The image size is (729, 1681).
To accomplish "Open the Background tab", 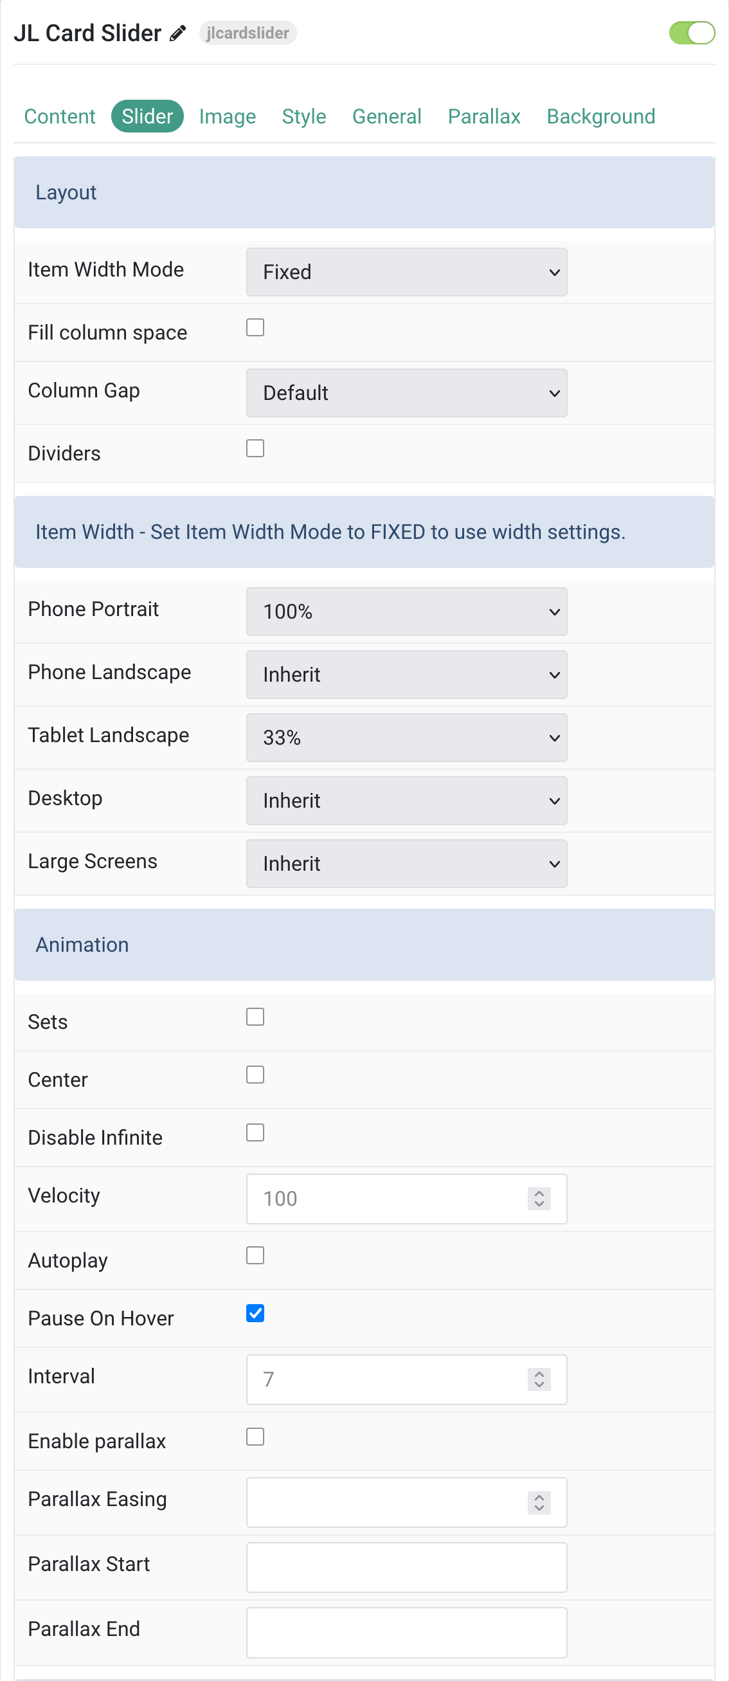I will click(x=600, y=116).
